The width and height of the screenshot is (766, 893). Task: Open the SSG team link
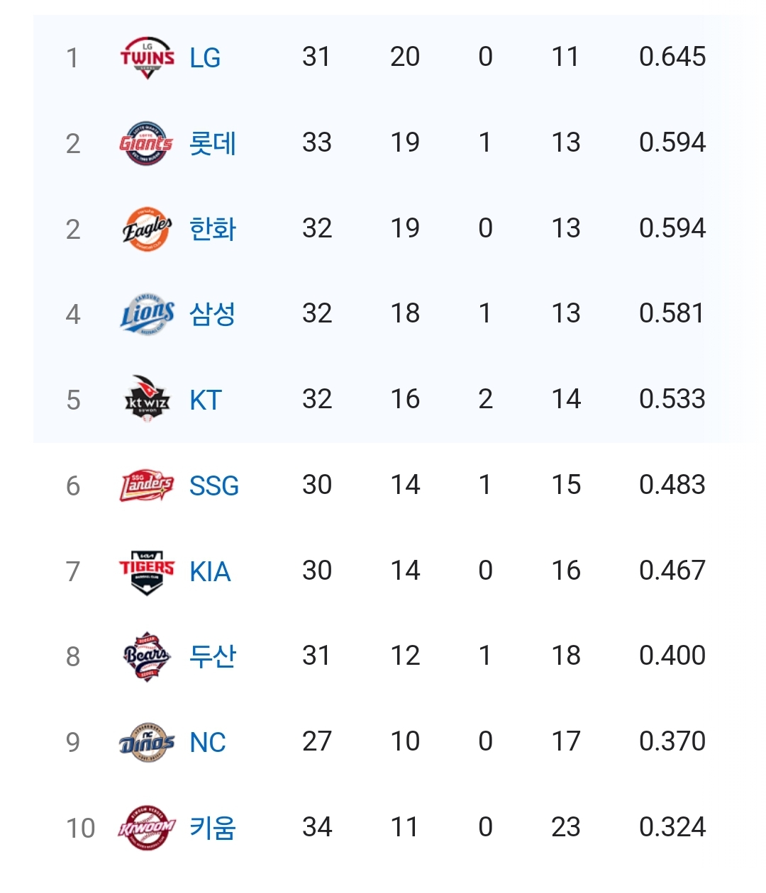pyautogui.click(x=214, y=486)
